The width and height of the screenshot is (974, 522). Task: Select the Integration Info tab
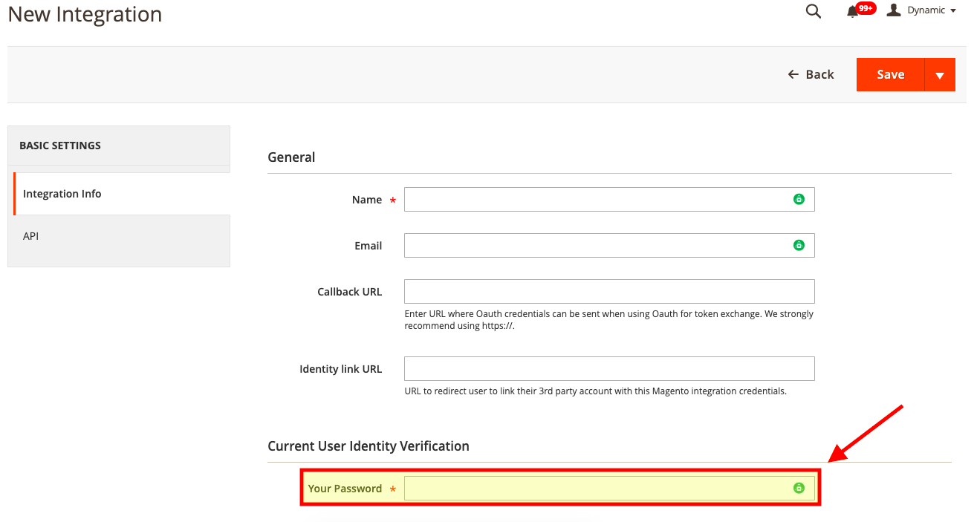(122, 194)
